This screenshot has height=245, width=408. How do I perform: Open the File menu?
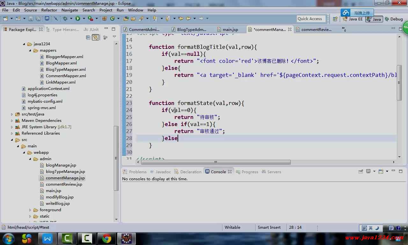click(x=5, y=10)
